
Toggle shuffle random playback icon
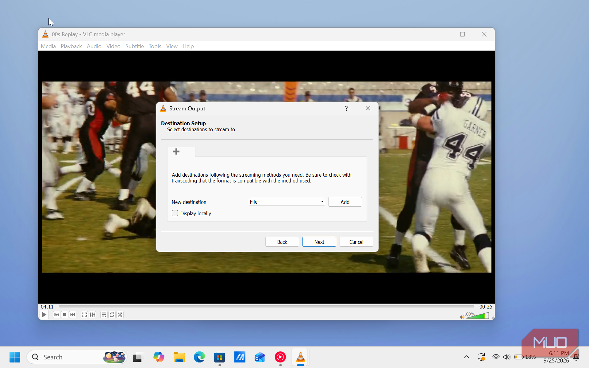tap(120, 315)
